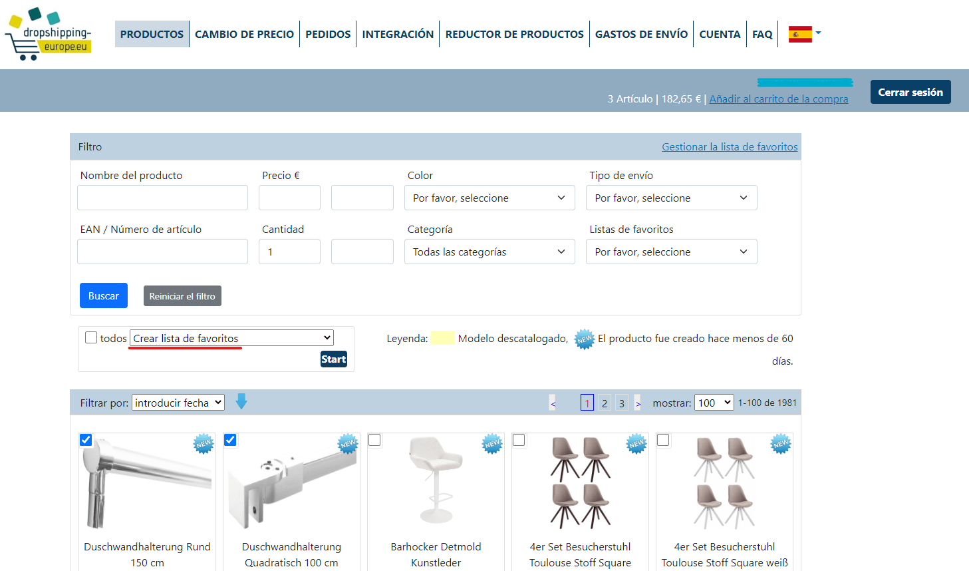Click the blue sort direction arrow
Screen dimensions: 969x571
(241, 401)
